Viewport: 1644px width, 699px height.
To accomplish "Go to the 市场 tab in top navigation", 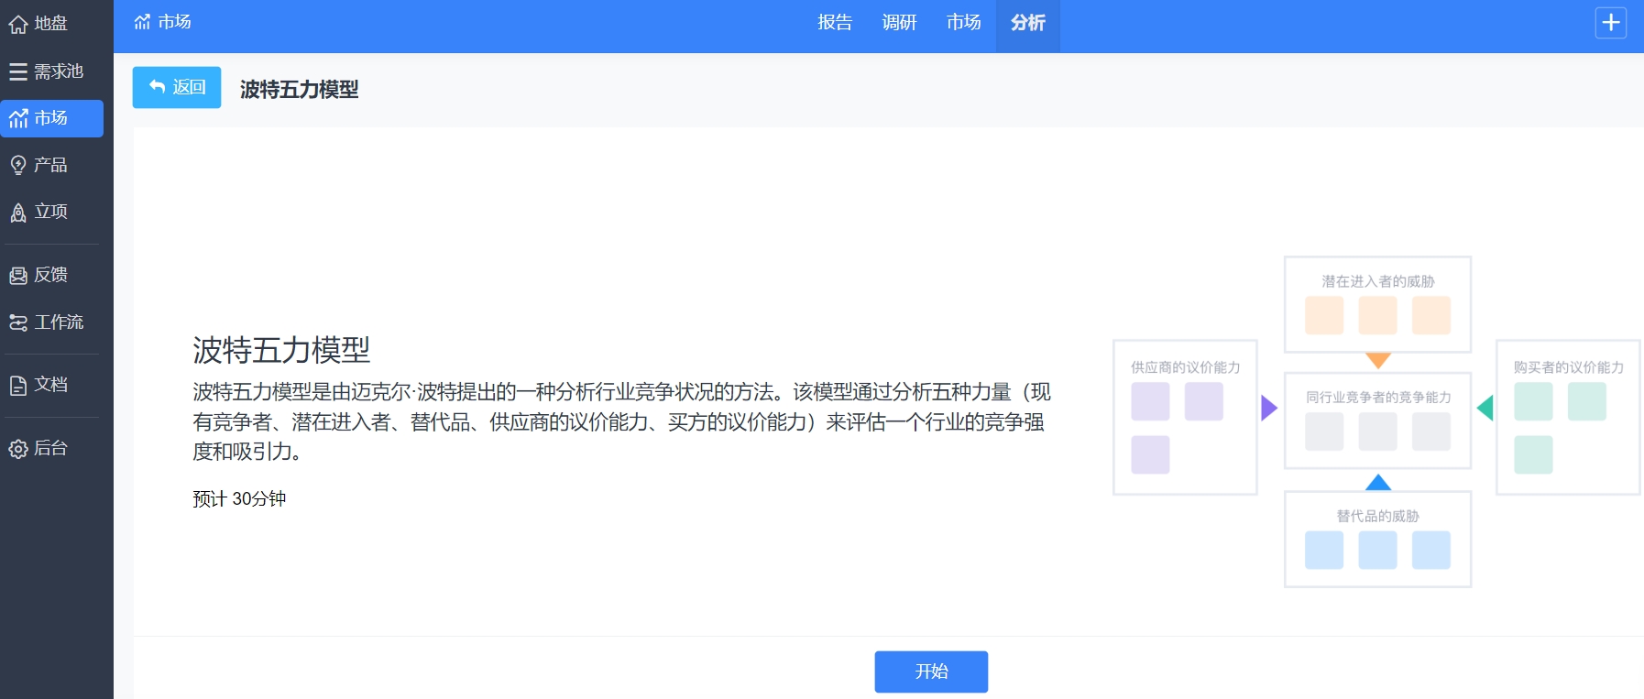I will (x=963, y=23).
